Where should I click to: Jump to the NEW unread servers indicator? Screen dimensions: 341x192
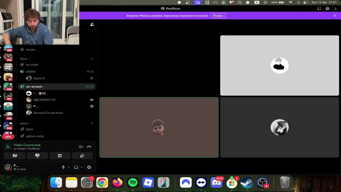pyautogui.click(x=8, y=137)
